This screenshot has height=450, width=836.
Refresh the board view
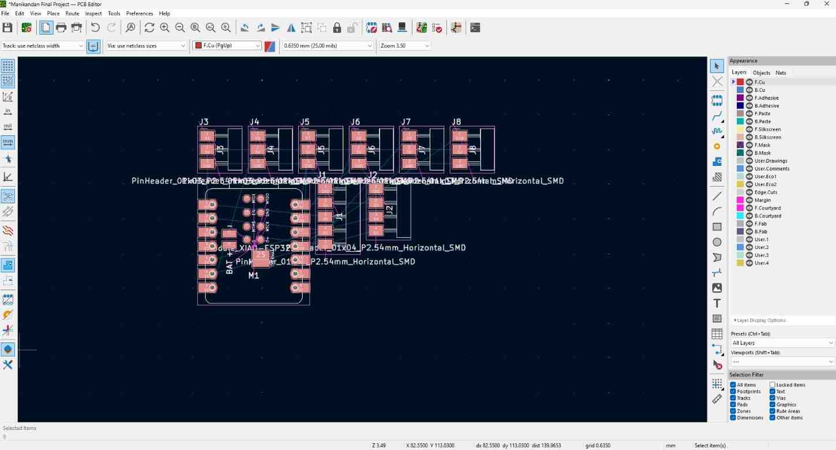(149, 28)
